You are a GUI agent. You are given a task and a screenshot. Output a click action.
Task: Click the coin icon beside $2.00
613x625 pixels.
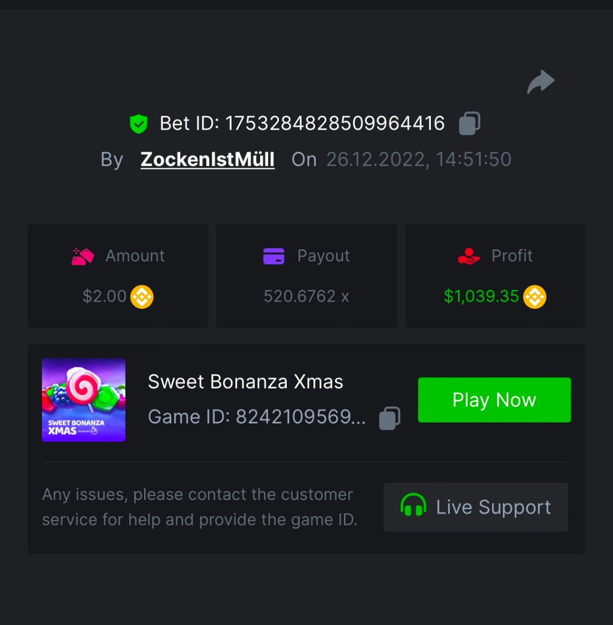tap(142, 297)
